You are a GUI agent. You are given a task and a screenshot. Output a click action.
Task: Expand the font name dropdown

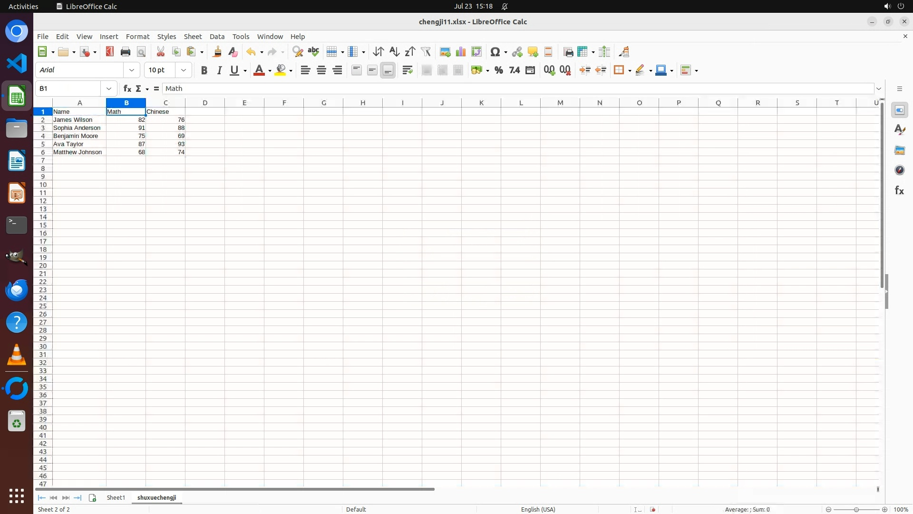tap(132, 70)
